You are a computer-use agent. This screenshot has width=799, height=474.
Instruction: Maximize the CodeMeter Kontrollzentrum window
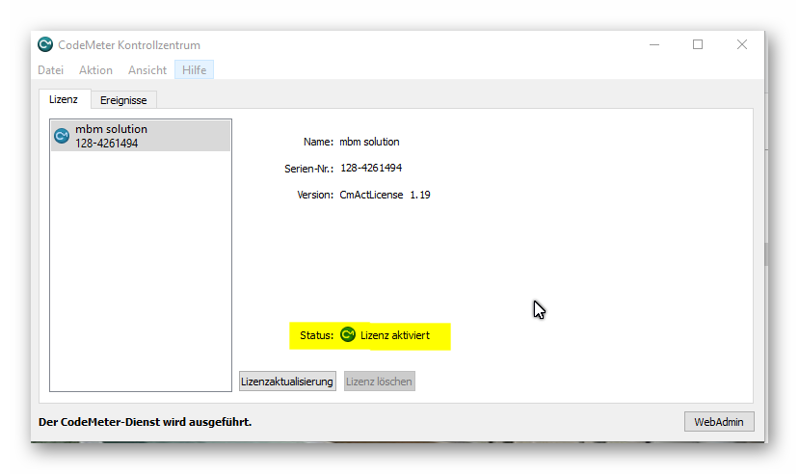pos(698,44)
